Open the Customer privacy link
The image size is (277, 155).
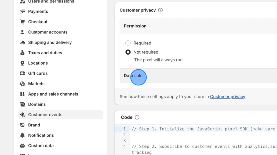[228, 97]
